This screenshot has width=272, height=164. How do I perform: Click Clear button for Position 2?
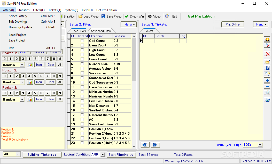(x=51, y=82)
